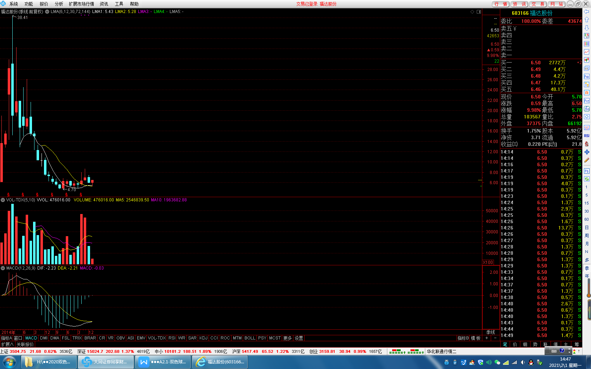Click the − zoom out button

coord(495,338)
